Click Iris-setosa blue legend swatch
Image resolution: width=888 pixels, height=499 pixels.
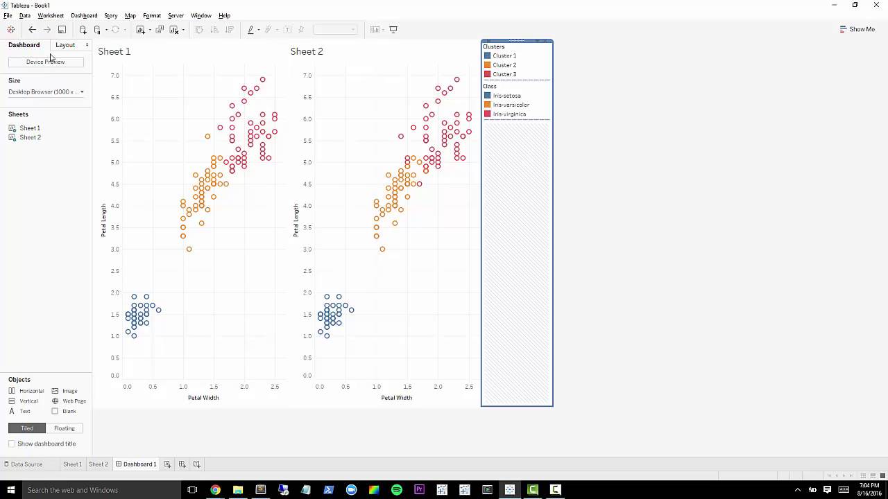click(x=487, y=96)
